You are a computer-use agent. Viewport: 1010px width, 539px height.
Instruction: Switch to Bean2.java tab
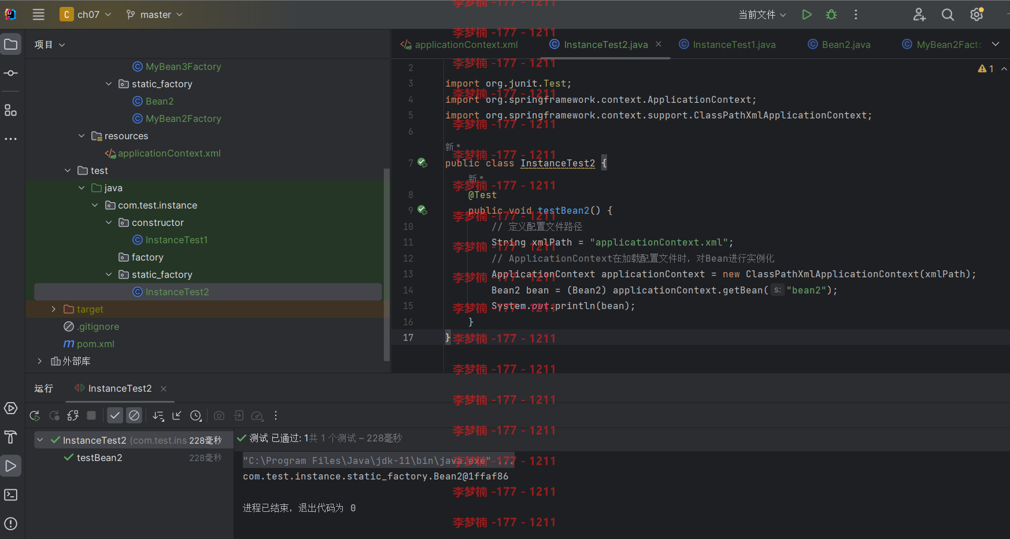point(839,44)
